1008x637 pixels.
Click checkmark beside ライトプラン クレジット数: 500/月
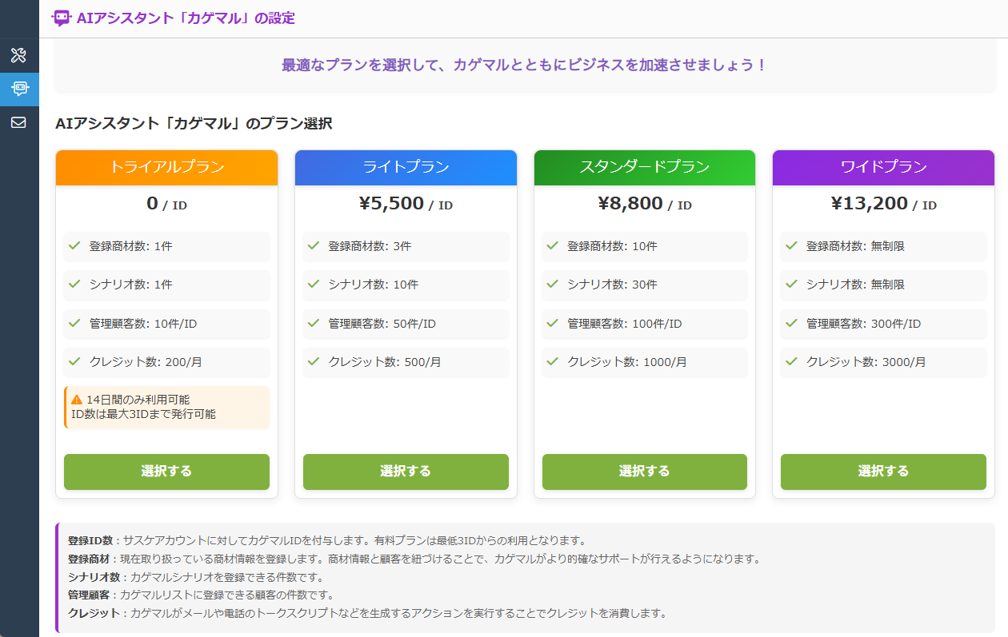[314, 361]
